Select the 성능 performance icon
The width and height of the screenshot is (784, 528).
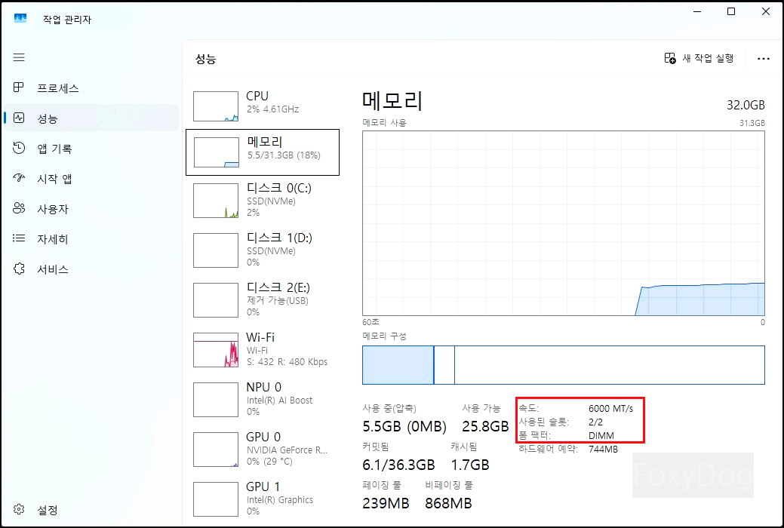tap(19, 118)
